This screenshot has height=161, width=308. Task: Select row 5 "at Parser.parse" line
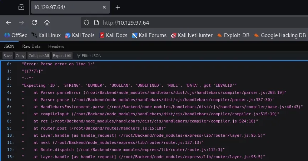coord(148,100)
